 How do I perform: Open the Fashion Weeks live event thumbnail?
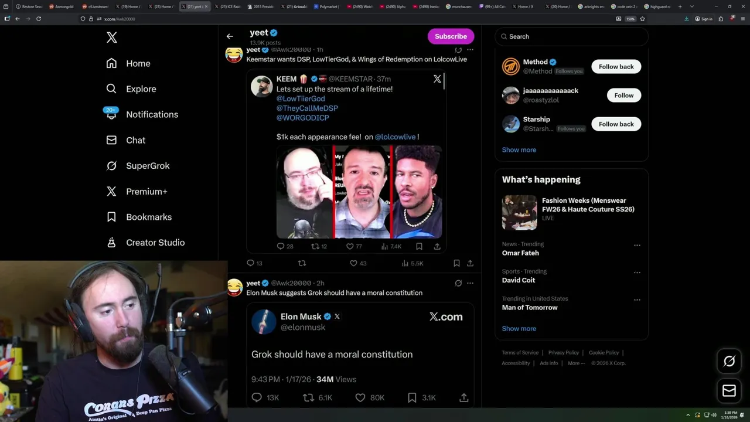click(519, 212)
